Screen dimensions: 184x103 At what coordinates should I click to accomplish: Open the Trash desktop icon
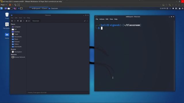[x=7, y=16]
